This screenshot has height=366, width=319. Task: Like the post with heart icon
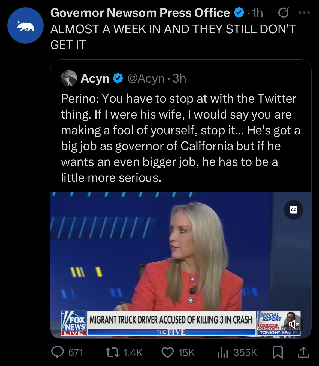pos(168,352)
